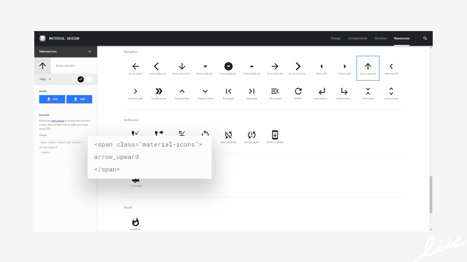Click the Material Design logo
The width and height of the screenshot is (467, 262).
pos(43,38)
